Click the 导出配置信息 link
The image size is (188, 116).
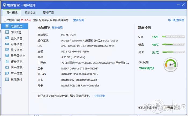pos(176,20)
